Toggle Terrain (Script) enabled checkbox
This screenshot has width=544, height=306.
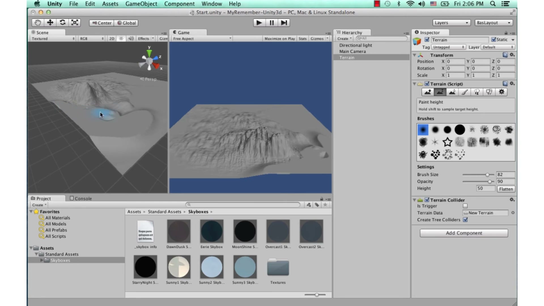pos(427,84)
